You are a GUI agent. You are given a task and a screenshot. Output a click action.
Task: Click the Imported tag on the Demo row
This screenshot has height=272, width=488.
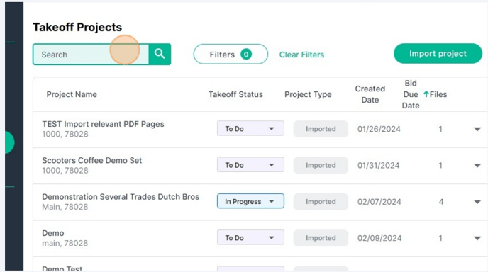click(321, 238)
